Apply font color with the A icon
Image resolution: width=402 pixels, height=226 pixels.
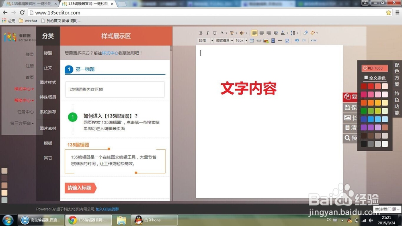tap(222, 33)
